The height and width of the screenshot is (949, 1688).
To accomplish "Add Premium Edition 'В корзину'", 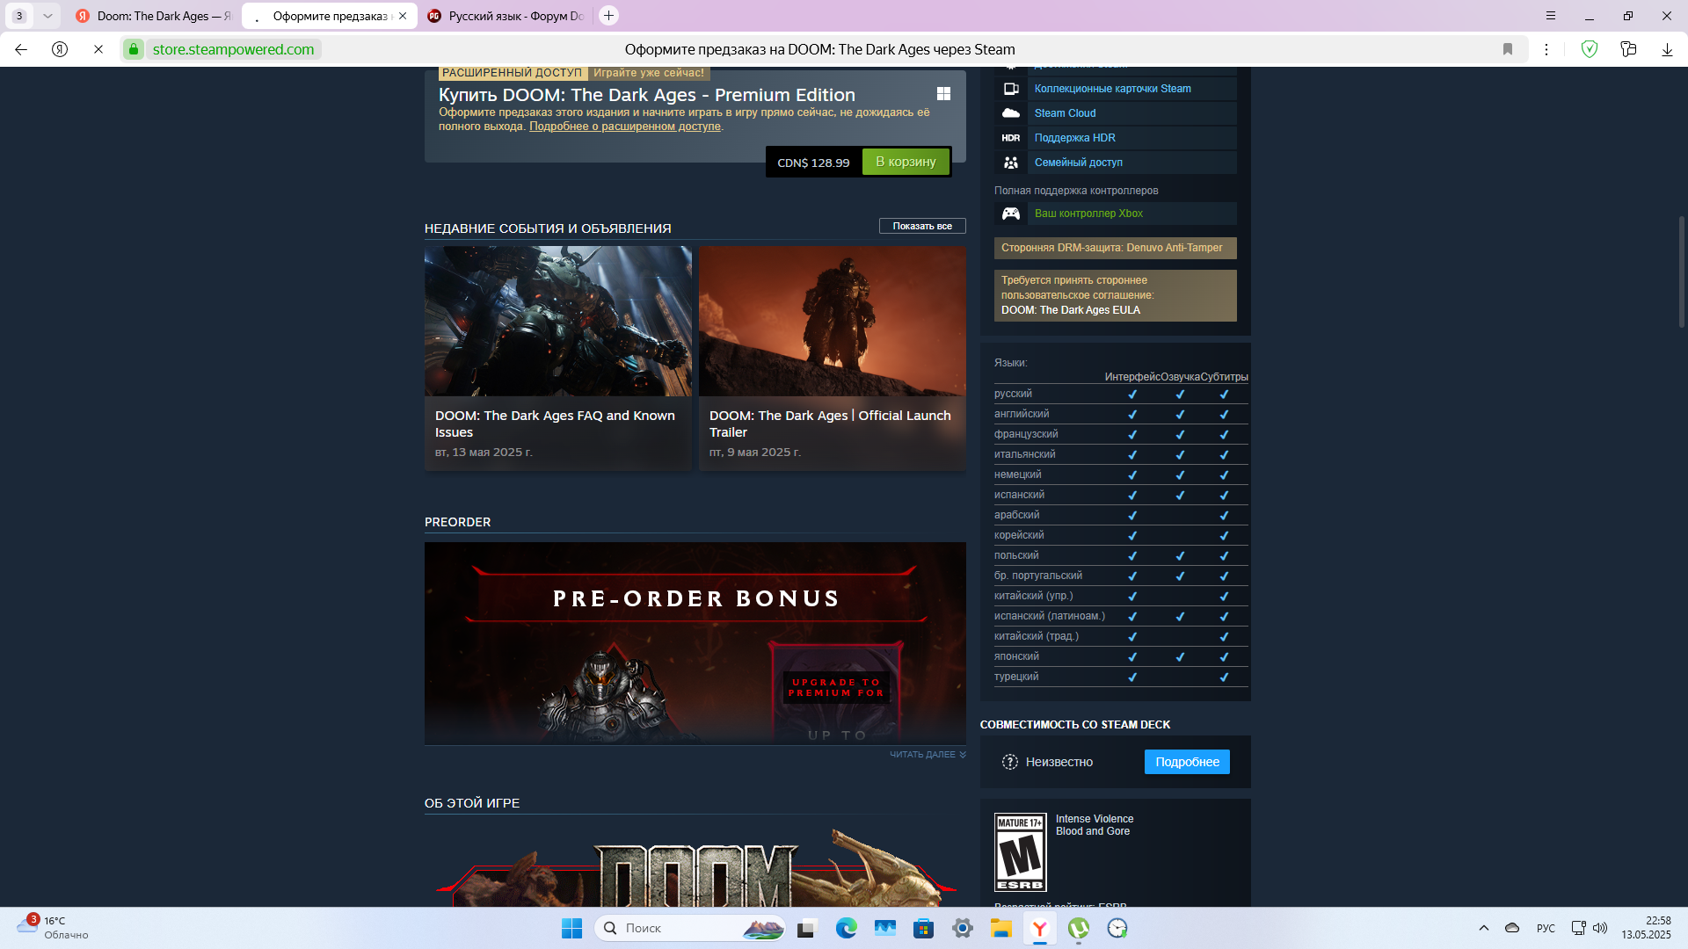I will click(906, 162).
